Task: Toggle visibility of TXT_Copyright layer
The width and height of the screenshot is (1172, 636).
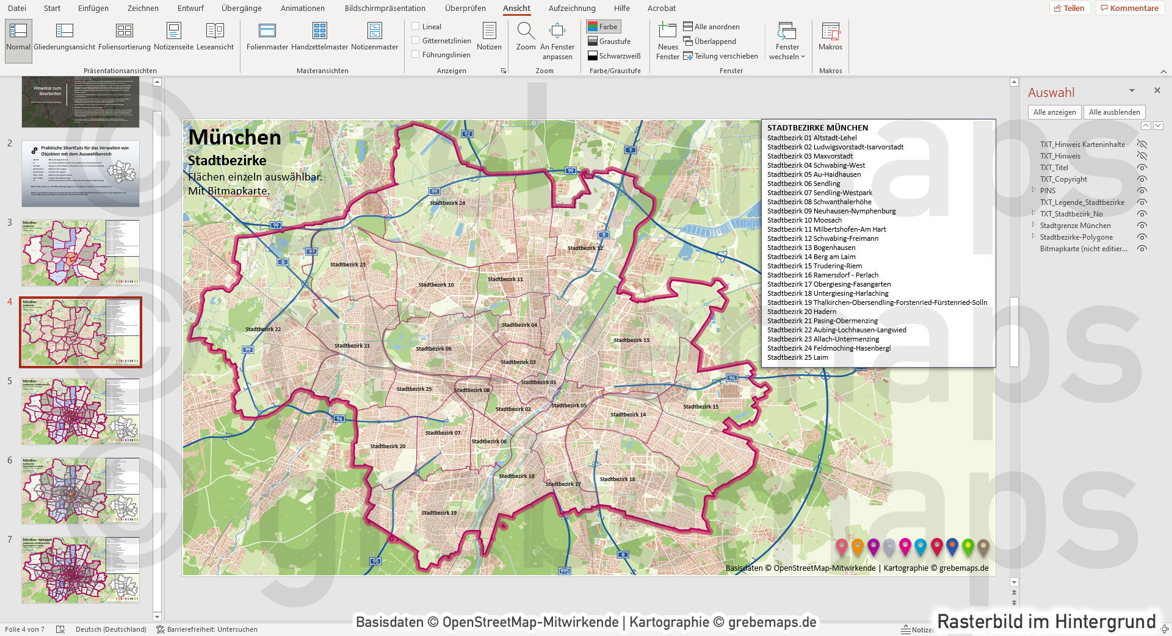Action: click(x=1142, y=179)
